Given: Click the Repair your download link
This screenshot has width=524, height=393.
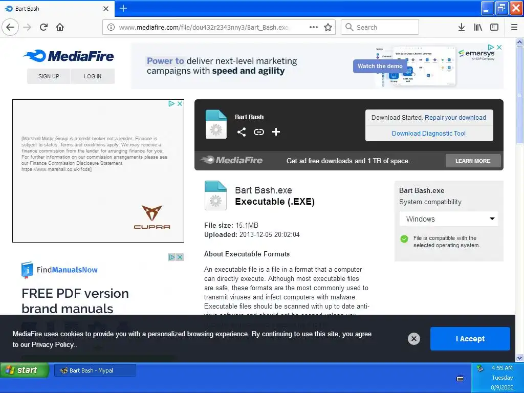Looking at the screenshot, I should click(x=455, y=118).
